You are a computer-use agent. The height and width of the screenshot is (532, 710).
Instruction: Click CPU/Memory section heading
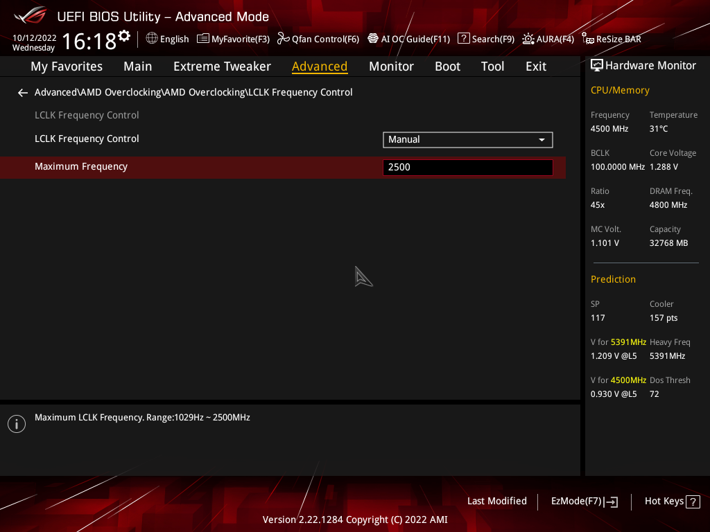coord(620,91)
